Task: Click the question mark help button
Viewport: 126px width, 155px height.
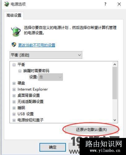Action: coord(105,4)
